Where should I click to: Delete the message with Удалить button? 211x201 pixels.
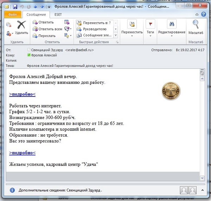tap(21, 27)
